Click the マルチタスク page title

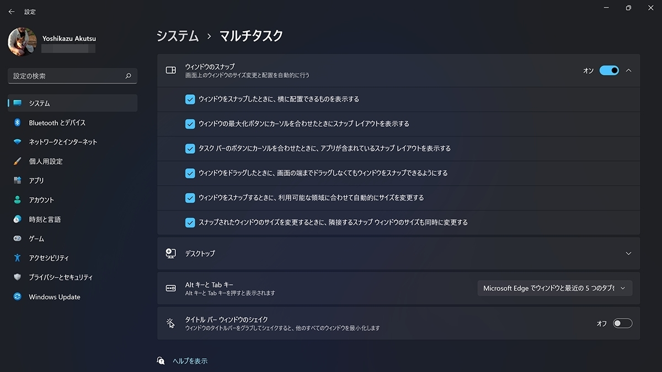[x=252, y=36]
